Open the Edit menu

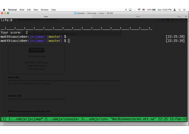click(29, 10)
